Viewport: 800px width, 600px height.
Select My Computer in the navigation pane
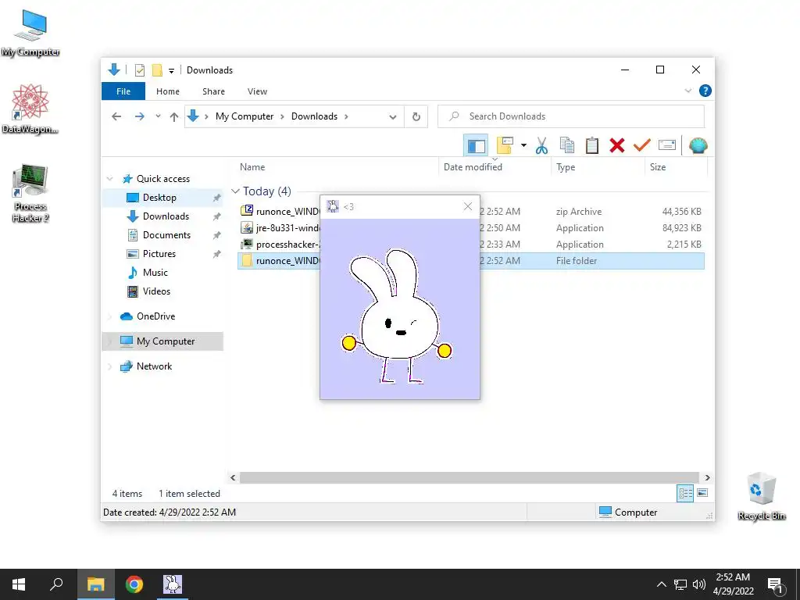[166, 341]
